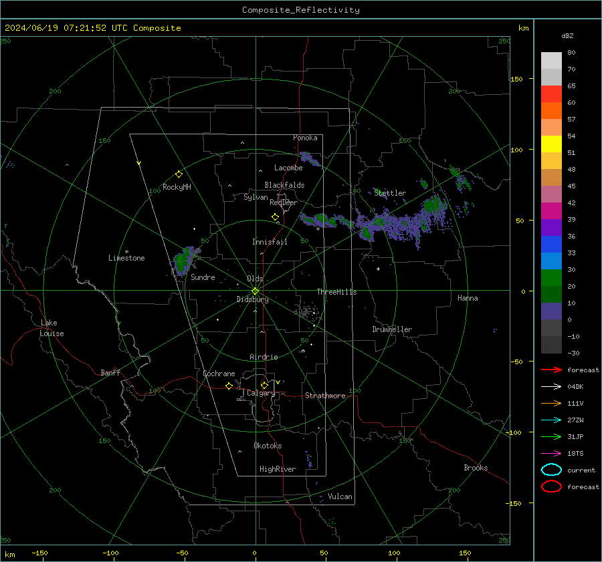
Task: Click the dBZ legend heading
Action: pos(567,36)
